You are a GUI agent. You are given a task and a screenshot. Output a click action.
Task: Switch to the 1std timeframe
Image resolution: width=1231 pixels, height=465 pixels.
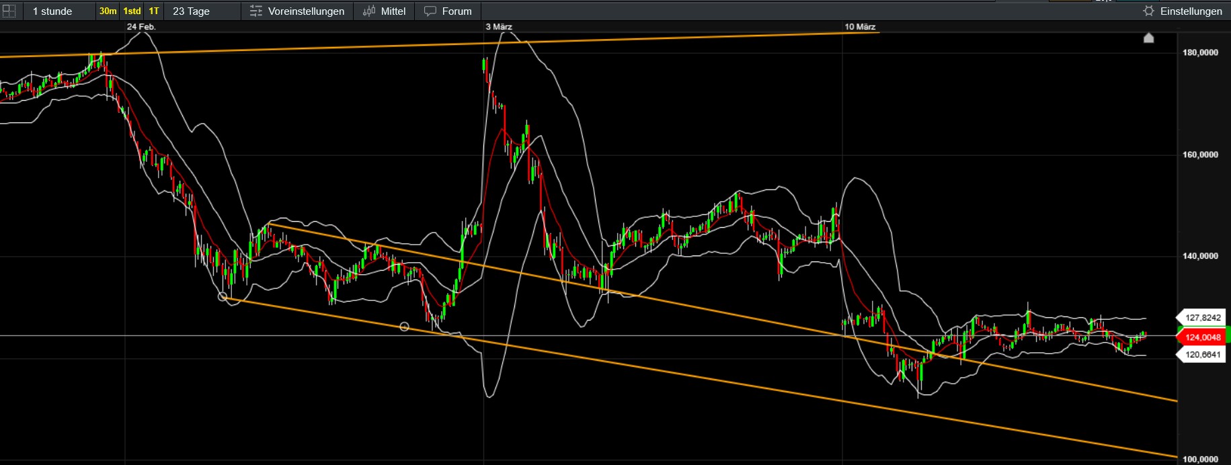click(x=132, y=11)
